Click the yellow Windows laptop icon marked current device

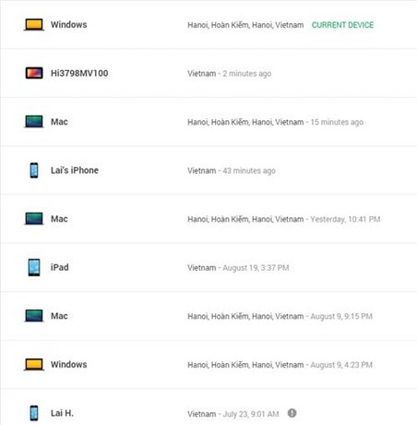point(34,25)
